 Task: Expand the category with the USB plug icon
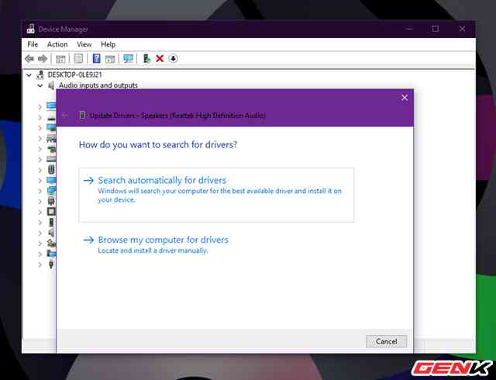40,264
